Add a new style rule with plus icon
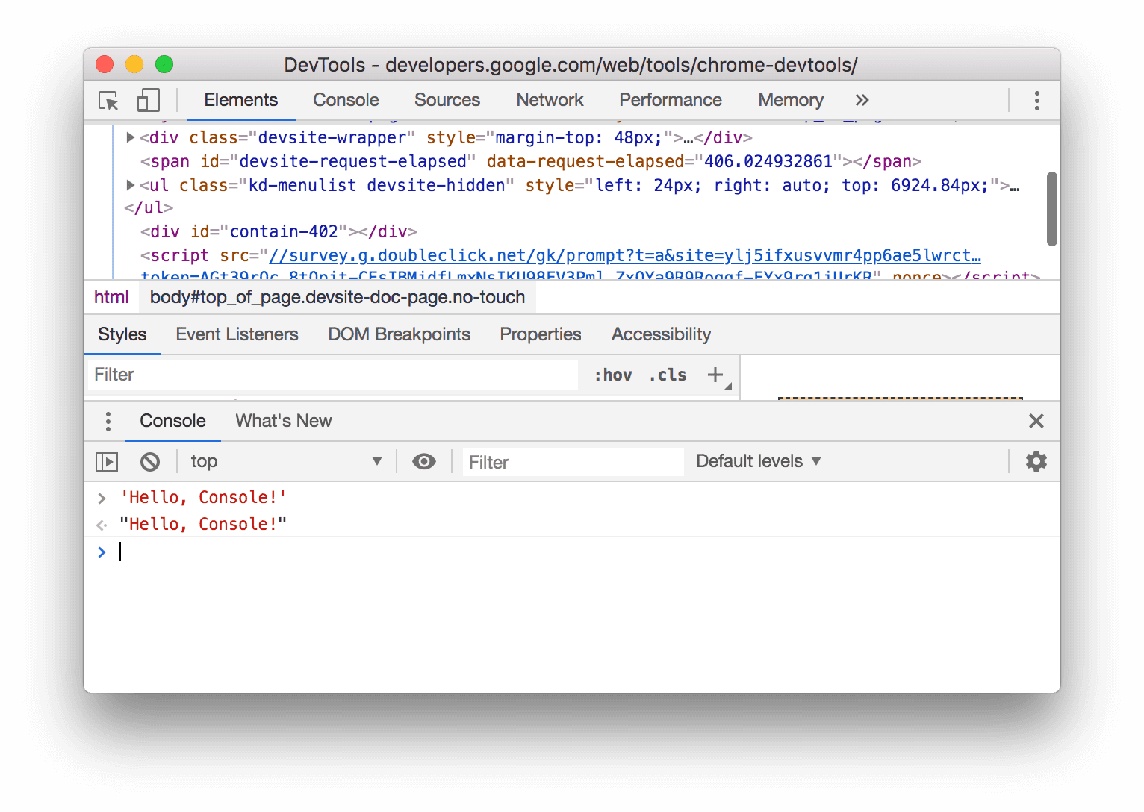Screen dimensions: 1144x812 point(715,375)
